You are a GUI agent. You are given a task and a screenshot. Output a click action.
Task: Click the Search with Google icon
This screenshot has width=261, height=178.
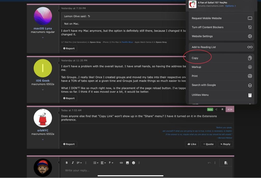point(250,85)
